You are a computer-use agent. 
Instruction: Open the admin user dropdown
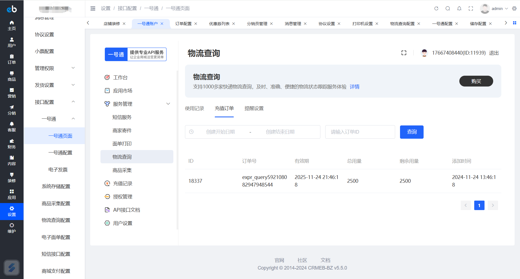pyautogui.click(x=495, y=9)
